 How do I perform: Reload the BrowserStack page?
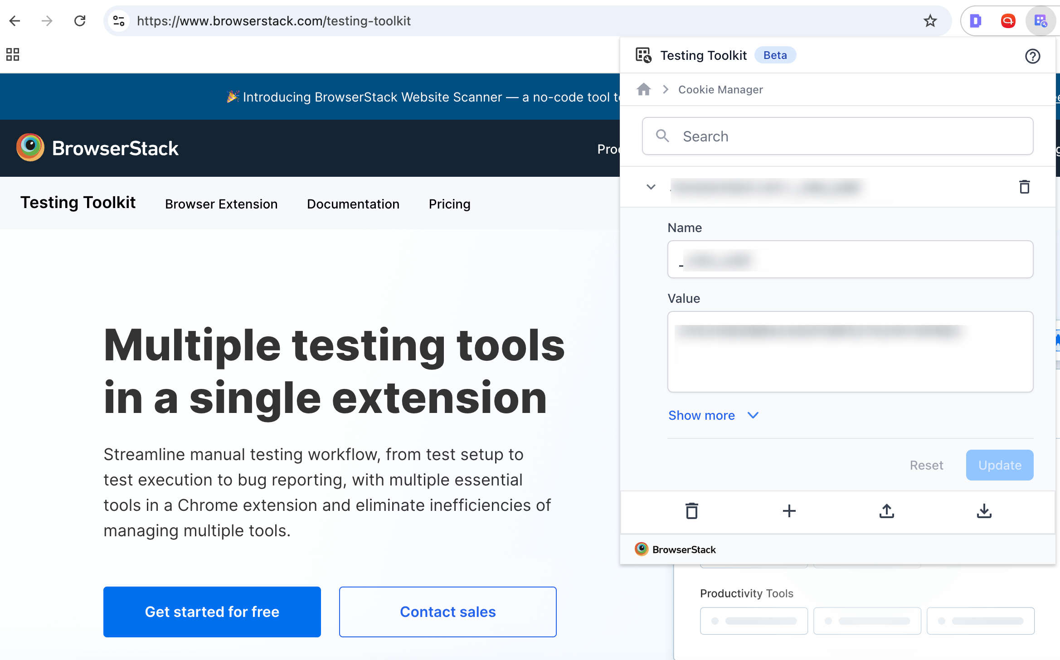point(80,21)
